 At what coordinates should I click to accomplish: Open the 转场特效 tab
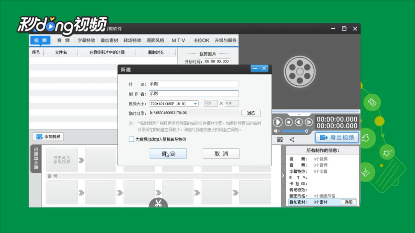click(x=132, y=40)
